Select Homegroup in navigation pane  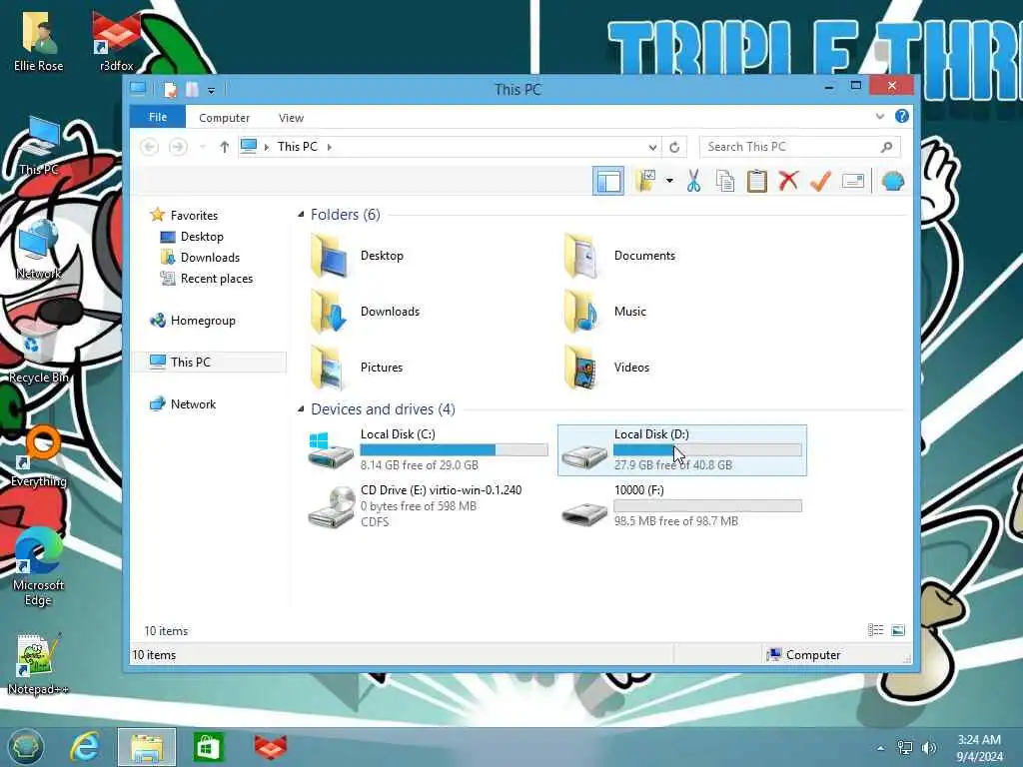click(x=202, y=321)
